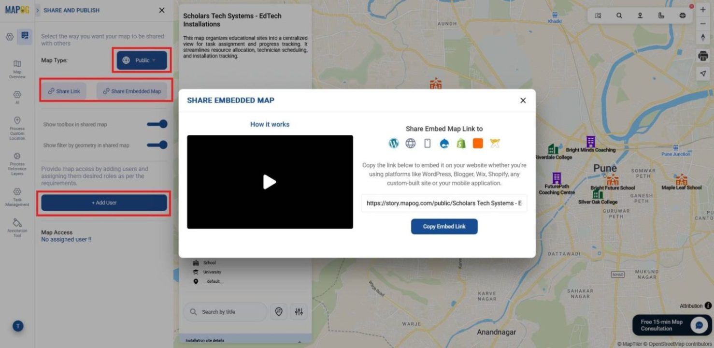The height and width of the screenshot is (348, 714).
Task: Open the Task Management panel
Action: tap(17, 196)
